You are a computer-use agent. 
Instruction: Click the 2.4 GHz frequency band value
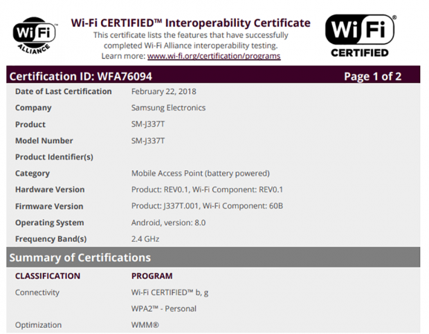pyautogui.click(x=145, y=239)
